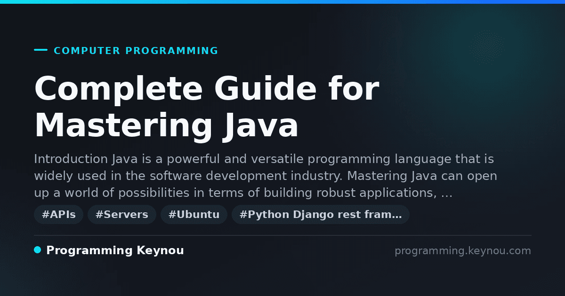Click the cyan dot beside Programming Keynou

[38, 250]
